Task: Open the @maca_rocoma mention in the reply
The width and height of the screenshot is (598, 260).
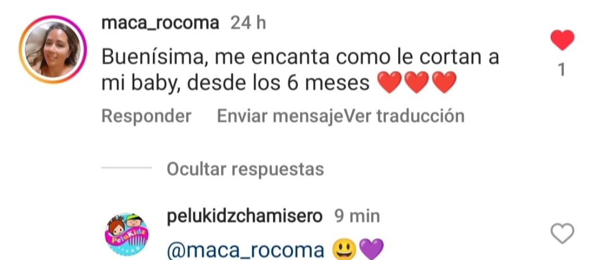Action: [245, 250]
